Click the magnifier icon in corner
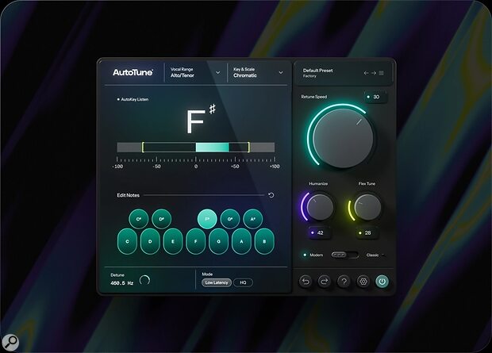492x353 pixels. (10, 342)
